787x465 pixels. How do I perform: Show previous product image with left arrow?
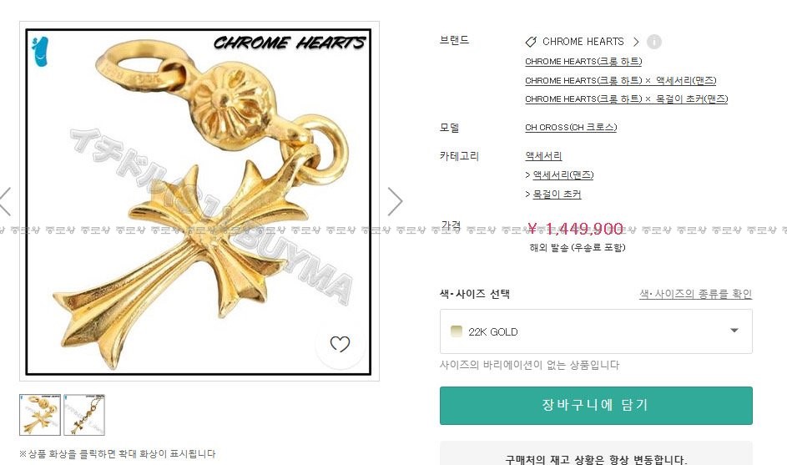[5, 202]
